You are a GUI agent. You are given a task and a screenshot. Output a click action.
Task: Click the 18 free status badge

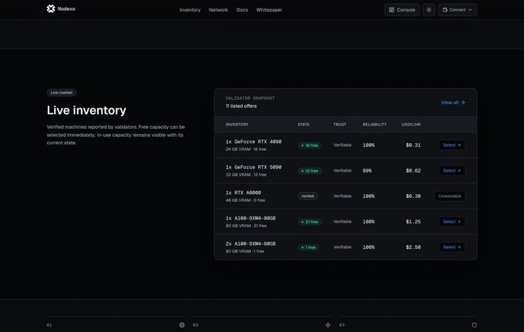[310, 146]
